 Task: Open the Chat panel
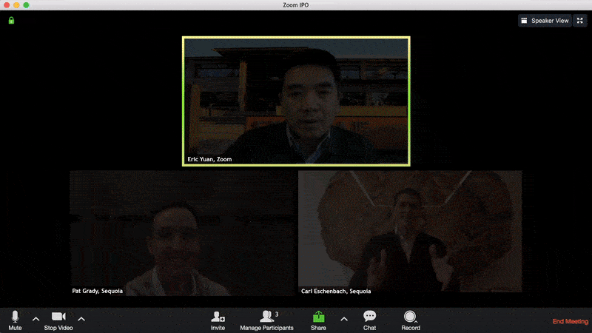coord(369,320)
